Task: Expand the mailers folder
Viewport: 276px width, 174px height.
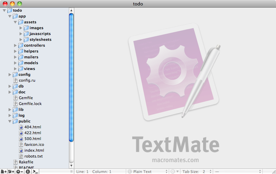Action: coord(15,57)
